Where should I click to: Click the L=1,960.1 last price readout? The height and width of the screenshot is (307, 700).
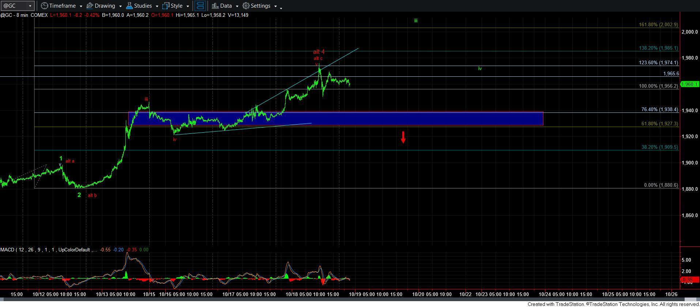coord(61,15)
